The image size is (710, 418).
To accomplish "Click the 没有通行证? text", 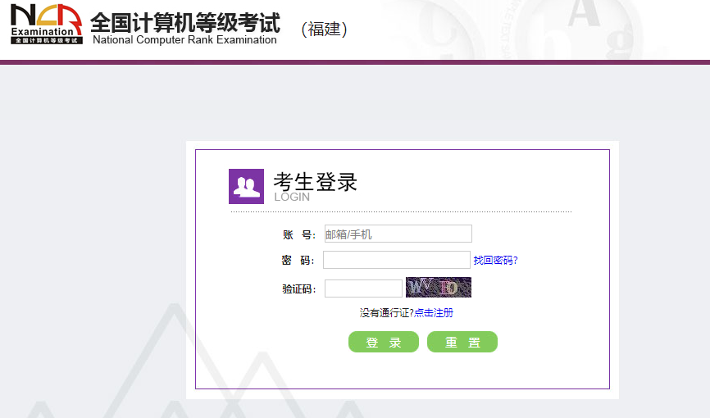I will click(387, 313).
